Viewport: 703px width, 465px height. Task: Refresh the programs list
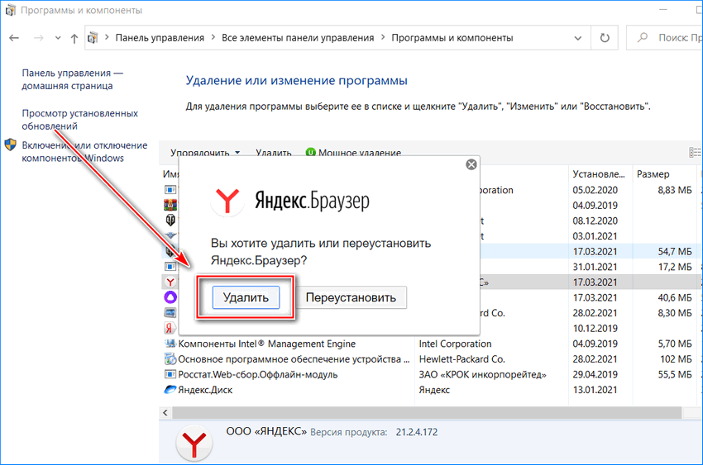point(605,38)
